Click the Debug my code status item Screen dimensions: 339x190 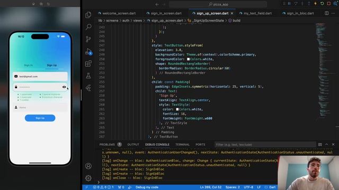pyautogui.click(x=147, y=187)
